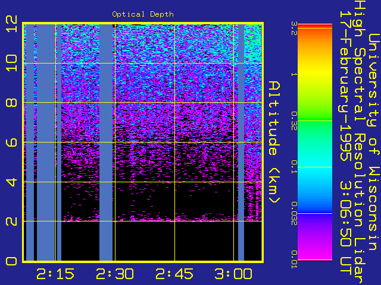381x285 pixels.
Task: Click the 2:45 time axis label
Action: point(174,274)
